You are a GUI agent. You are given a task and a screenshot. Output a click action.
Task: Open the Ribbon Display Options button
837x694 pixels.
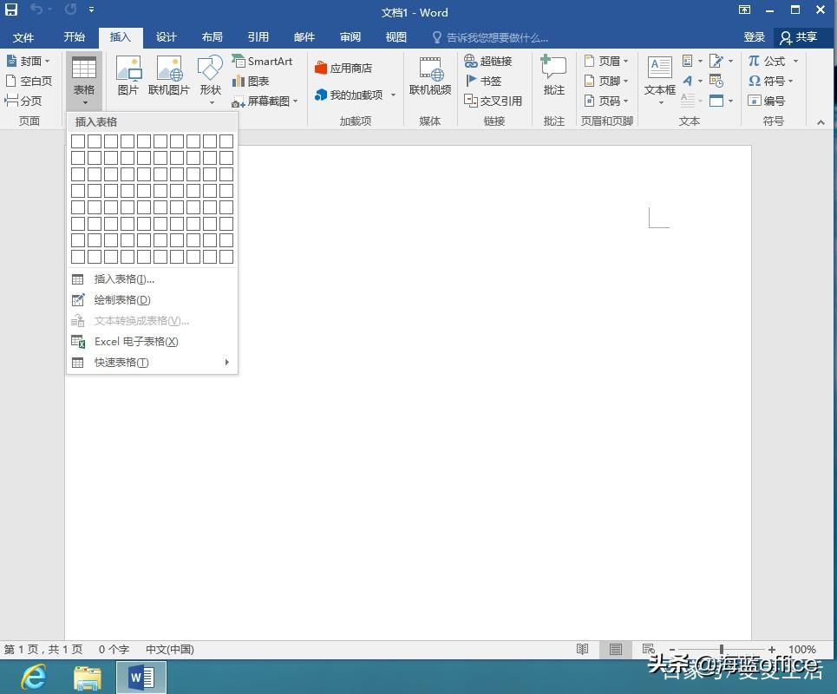point(744,10)
